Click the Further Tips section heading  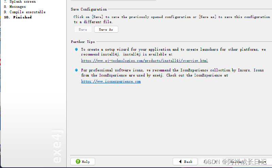coord(83,41)
